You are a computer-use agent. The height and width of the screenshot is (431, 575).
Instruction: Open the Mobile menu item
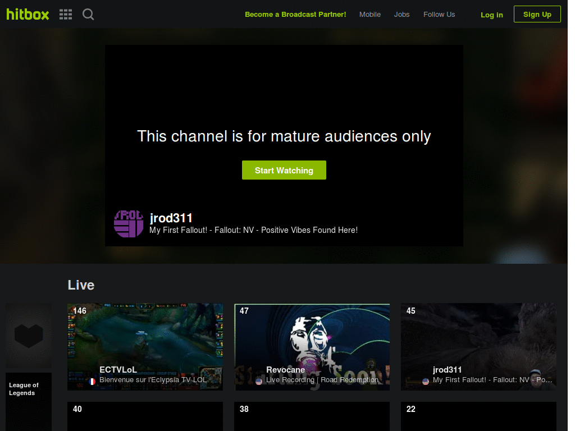pyautogui.click(x=369, y=14)
